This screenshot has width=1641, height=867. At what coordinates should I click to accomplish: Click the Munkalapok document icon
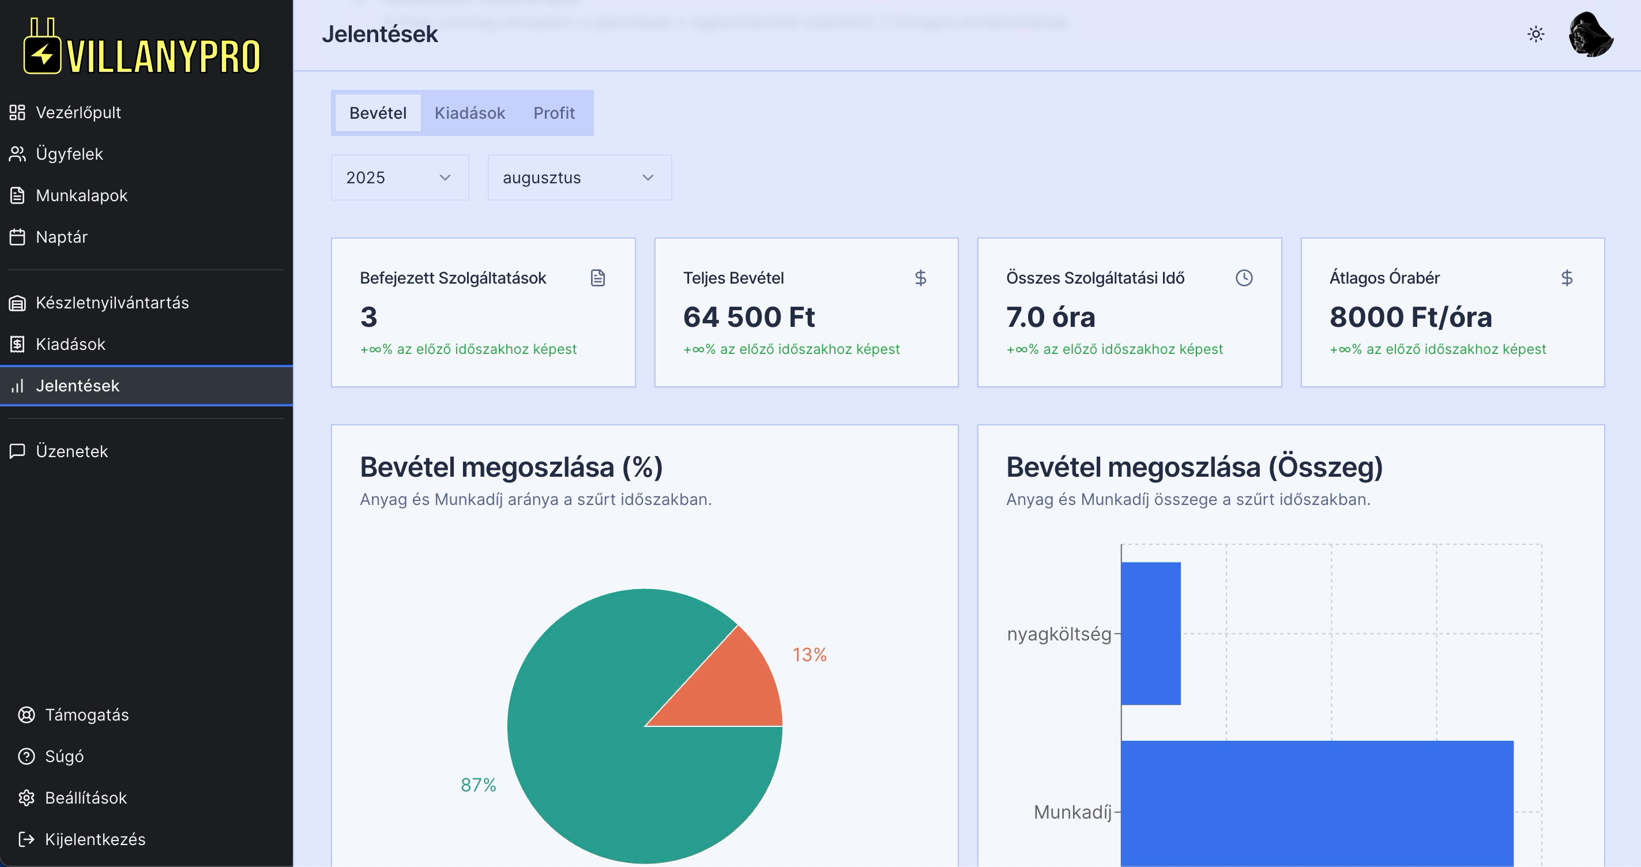[17, 195]
